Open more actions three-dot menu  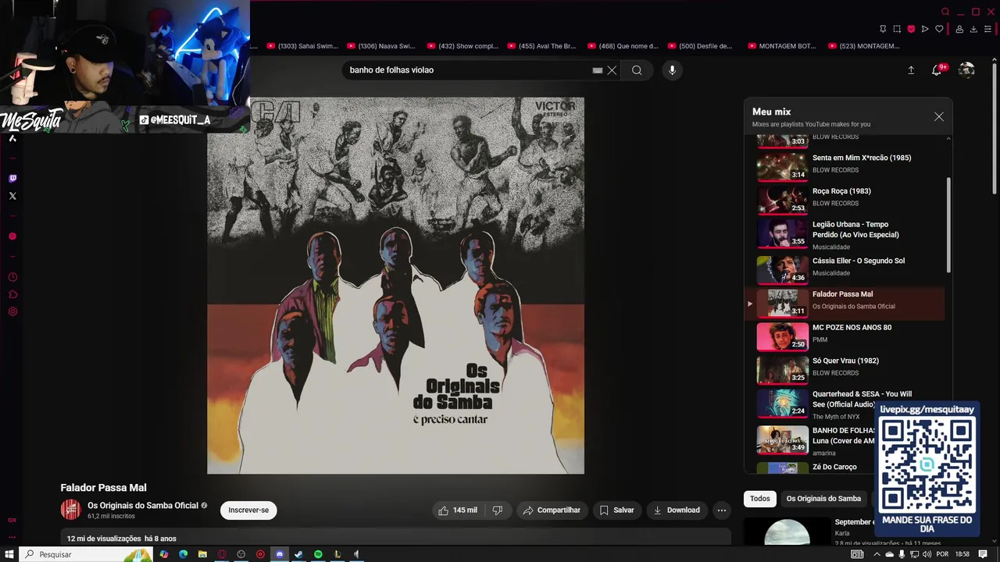point(722,510)
